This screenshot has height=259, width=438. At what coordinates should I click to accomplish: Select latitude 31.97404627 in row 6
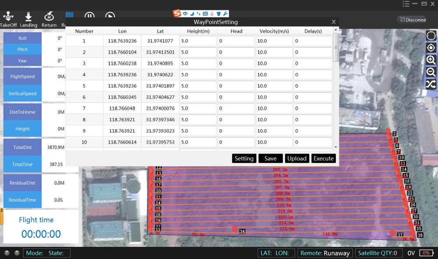point(160,97)
